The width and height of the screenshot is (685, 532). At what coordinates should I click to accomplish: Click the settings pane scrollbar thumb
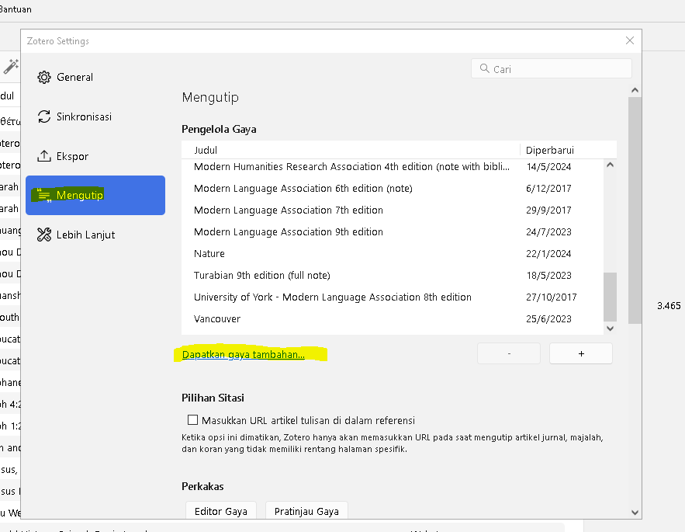pos(635,210)
